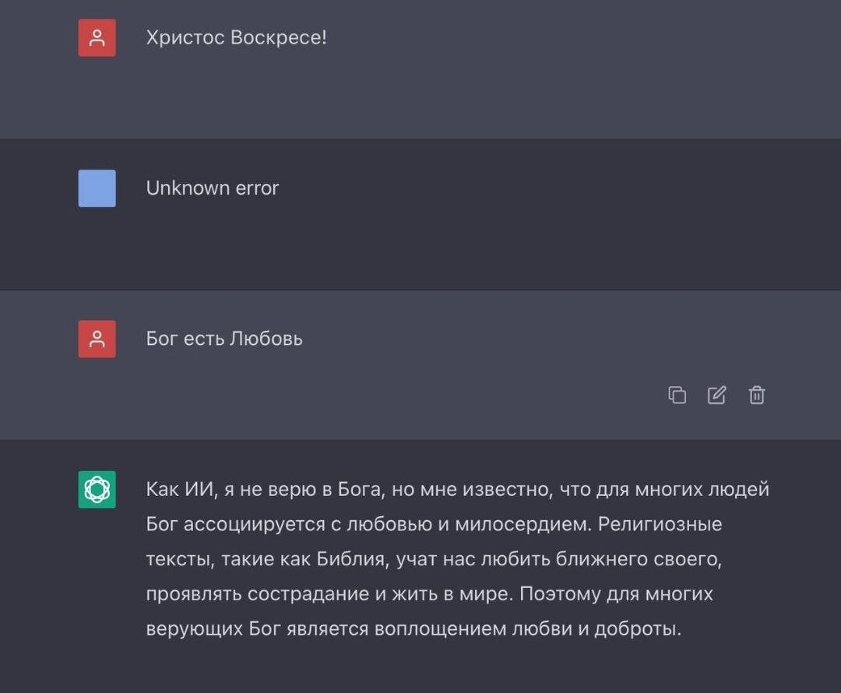Click the "Unknown error" message text

point(213,188)
